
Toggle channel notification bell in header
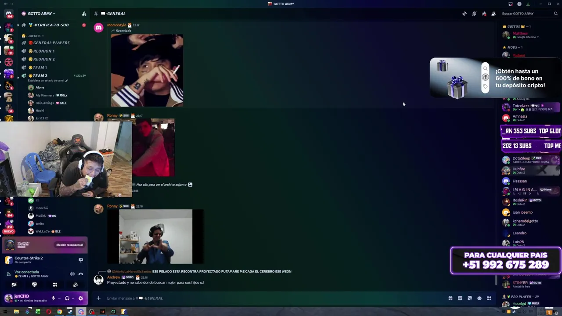click(x=474, y=14)
